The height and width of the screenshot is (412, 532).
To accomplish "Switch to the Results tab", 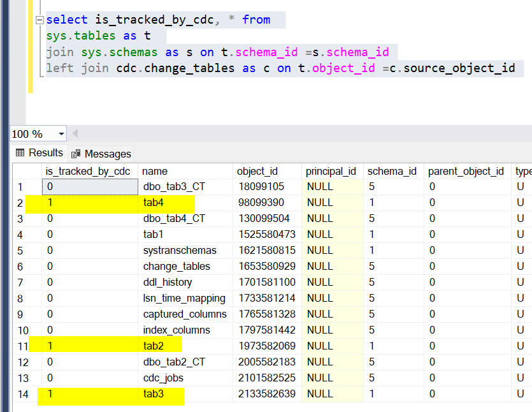I will coord(40,153).
